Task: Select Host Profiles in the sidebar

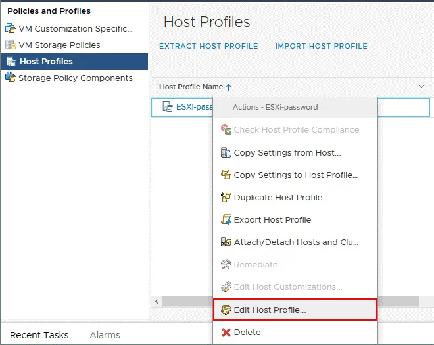Action: [46, 61]
